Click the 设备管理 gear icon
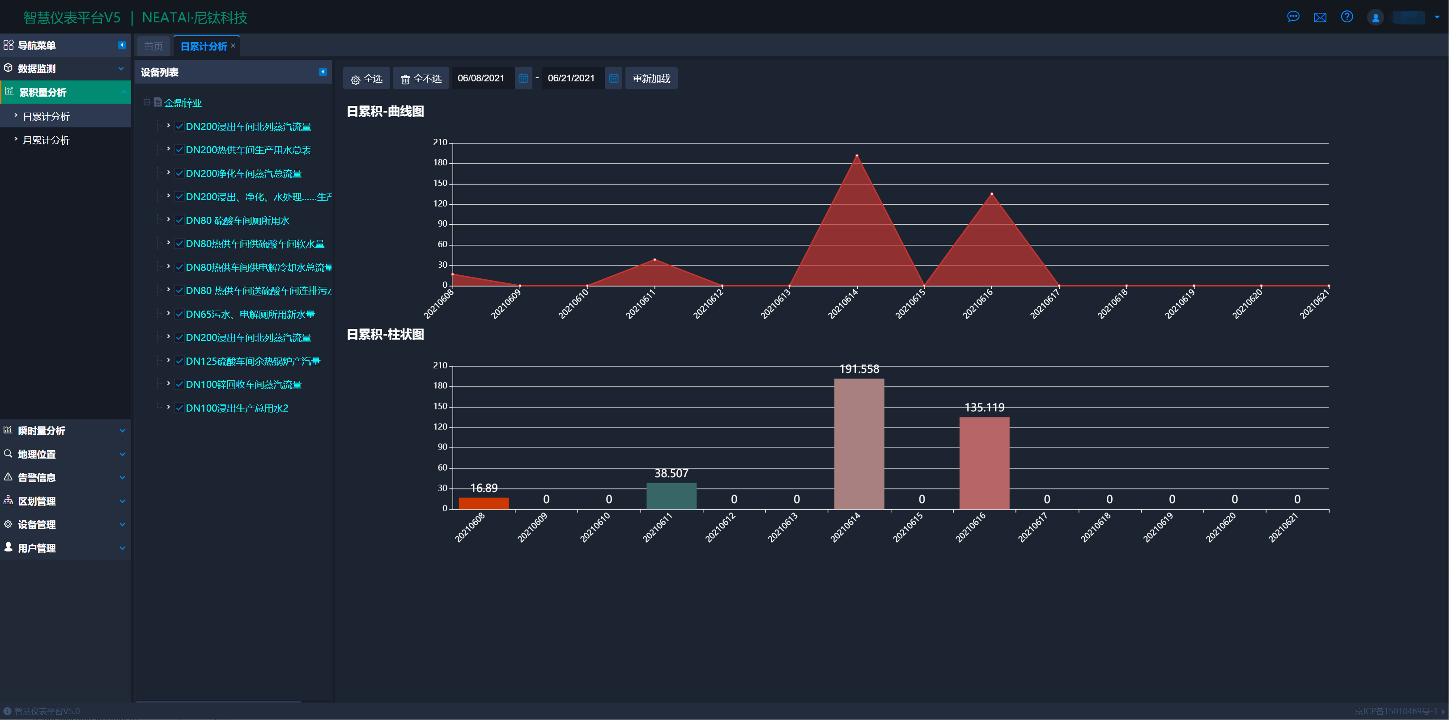This screenshot has height=720, width=1449. 8,524
